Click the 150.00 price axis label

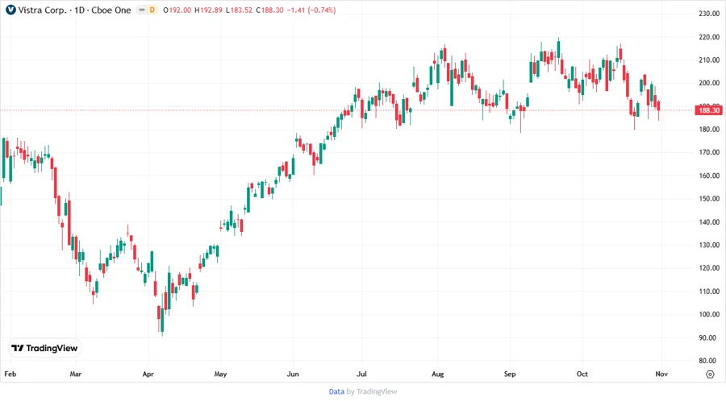(x=709, y=199)
